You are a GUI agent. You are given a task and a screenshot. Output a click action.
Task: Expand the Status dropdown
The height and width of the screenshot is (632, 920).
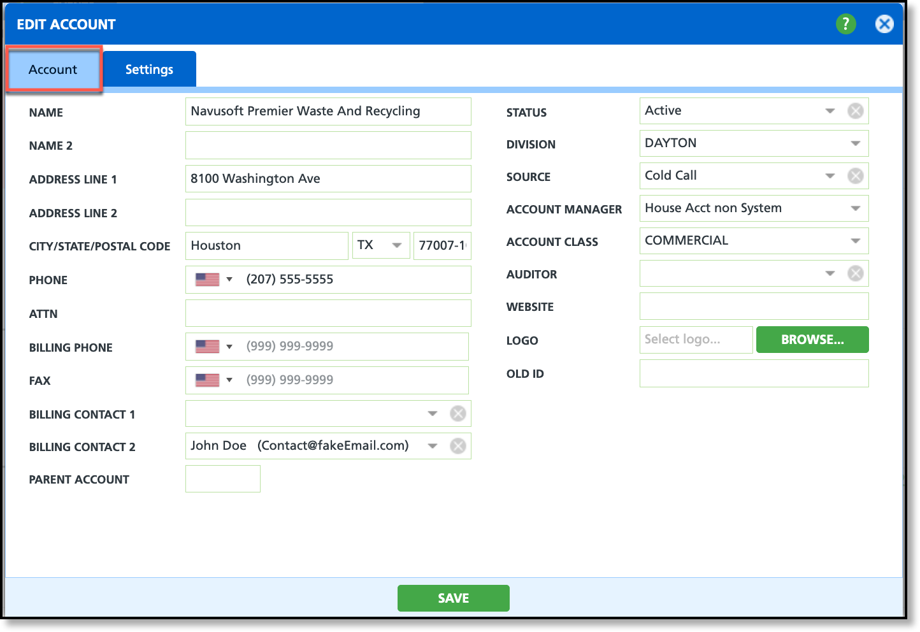point(830,111)
